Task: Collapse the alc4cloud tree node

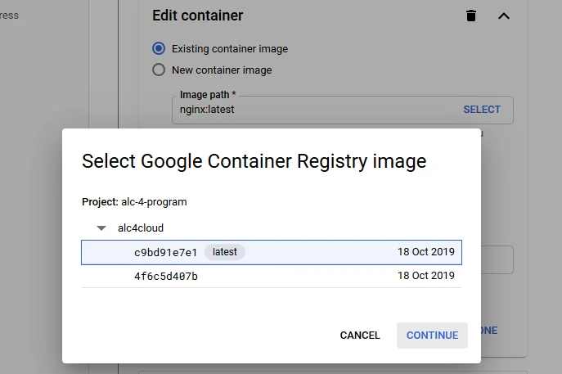Action: click(101, 228)
